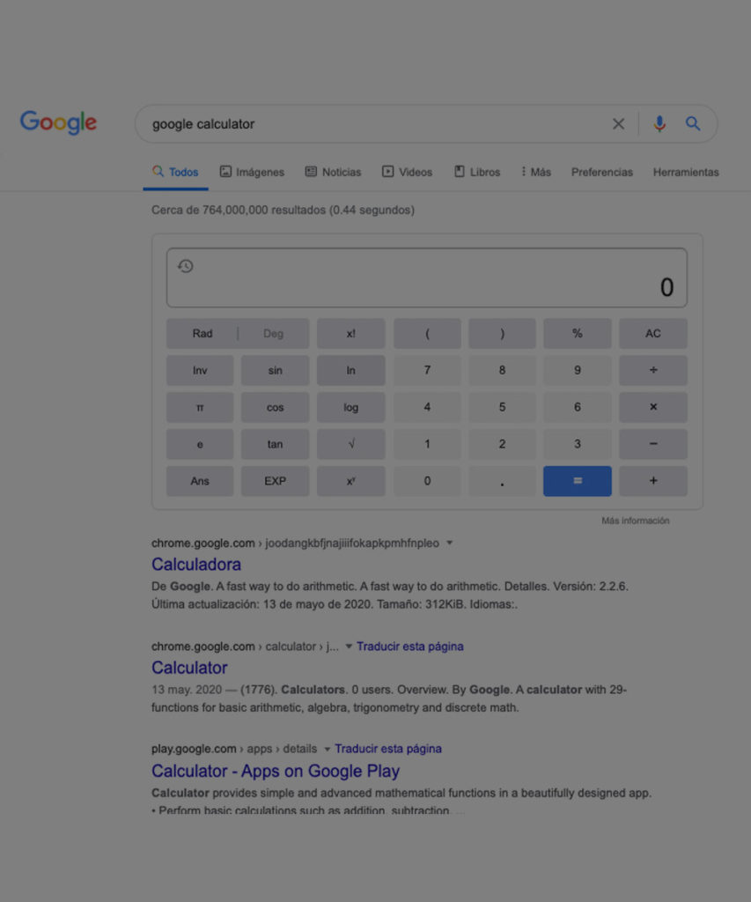Switch to the Noticias tab
751x902 pixels.
tap(333, 172)
